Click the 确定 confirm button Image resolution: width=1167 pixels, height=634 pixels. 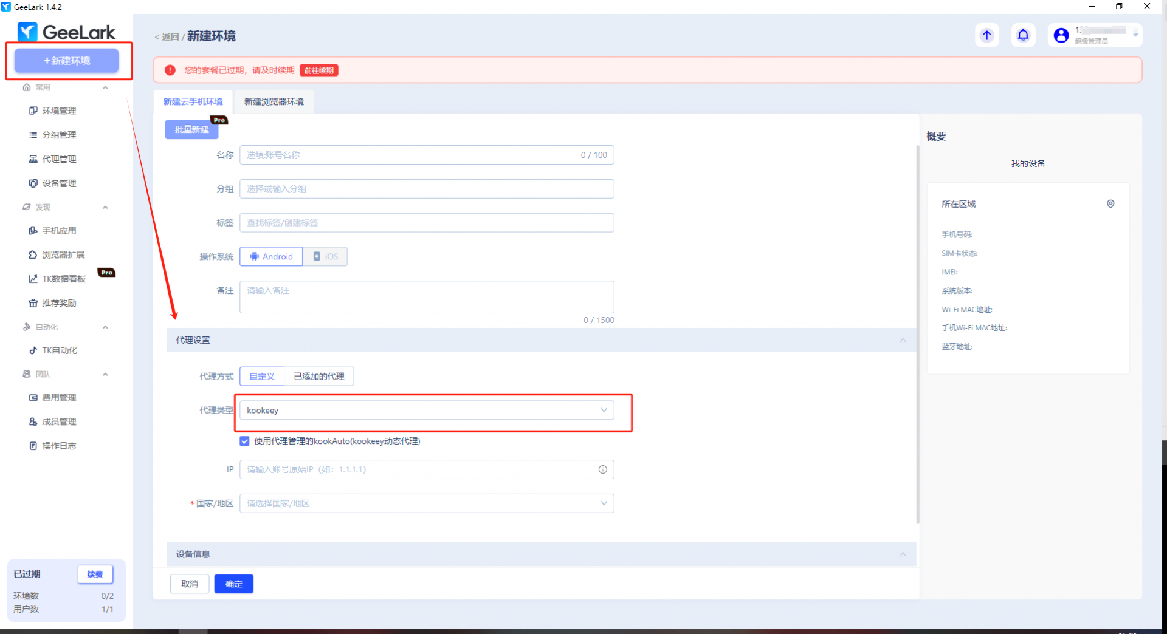pyautogui.click(x=233, y=584)
